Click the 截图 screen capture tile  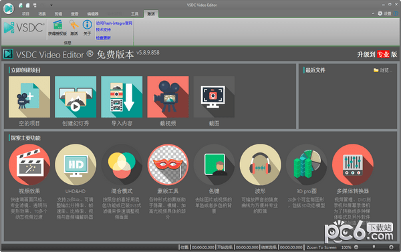(214, 97)
